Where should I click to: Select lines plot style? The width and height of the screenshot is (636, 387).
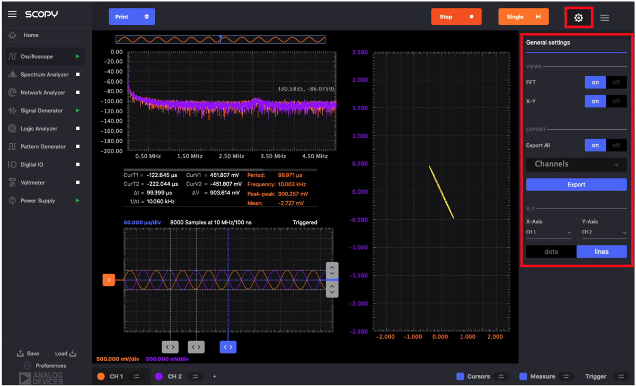click(602, 252)
